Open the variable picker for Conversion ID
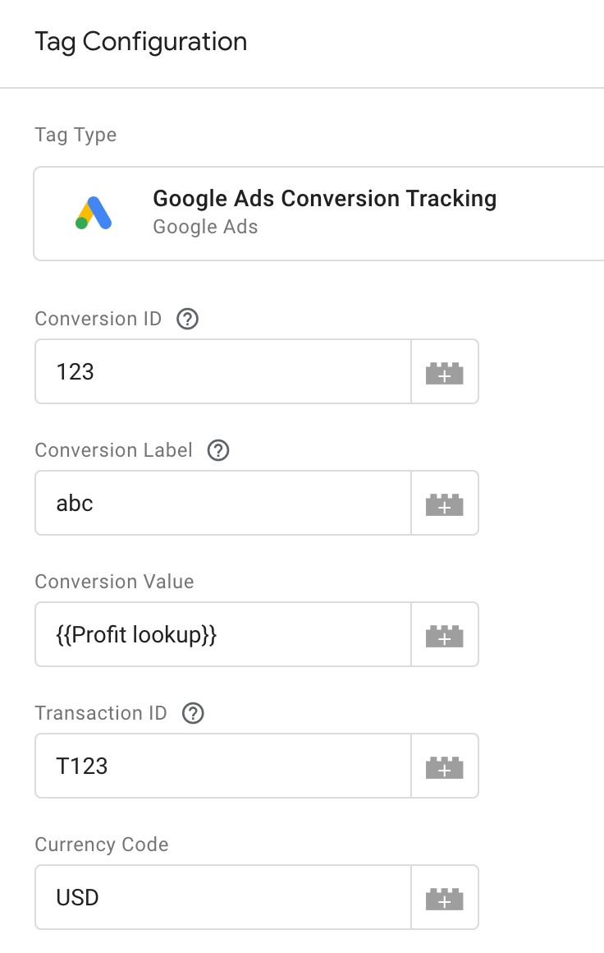This screenshot has width=604, height=953. tap(444, 371)
